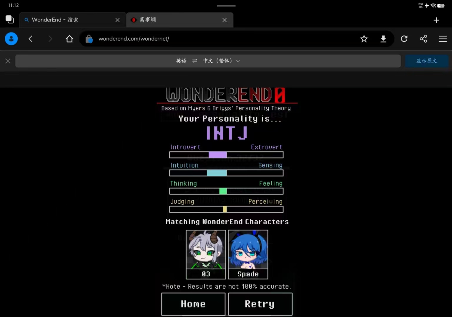The width and height of the screenshot is (452, 317).
Task: Click the 'Perceiving' label
Action: tap(265, 202)
